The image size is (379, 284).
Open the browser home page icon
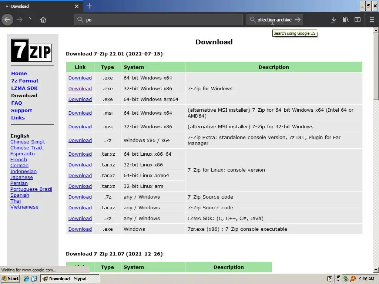click(x=43, y=20)
